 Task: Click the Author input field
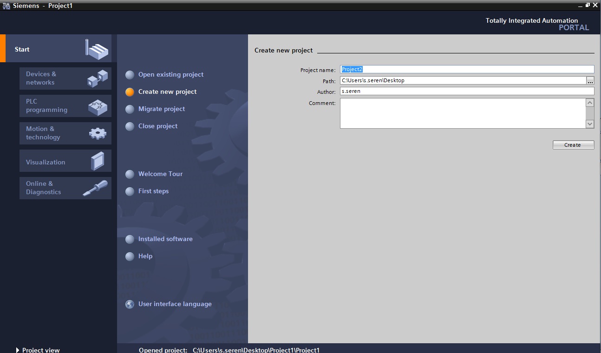tap(467, 92)
